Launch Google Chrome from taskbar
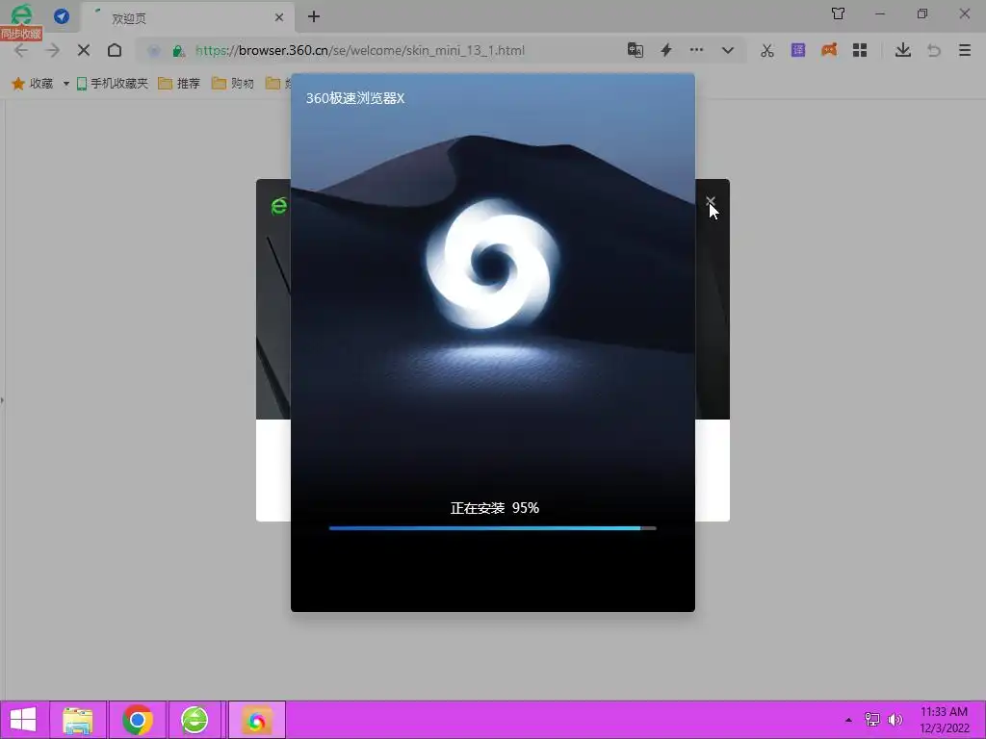986x739 pixels. (137, 720)
